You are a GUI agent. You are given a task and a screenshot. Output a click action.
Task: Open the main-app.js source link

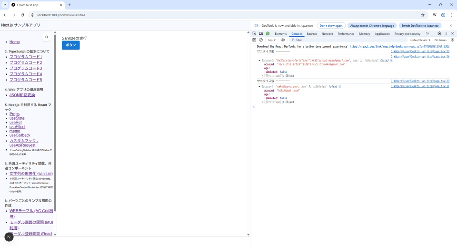pos(427,46)
